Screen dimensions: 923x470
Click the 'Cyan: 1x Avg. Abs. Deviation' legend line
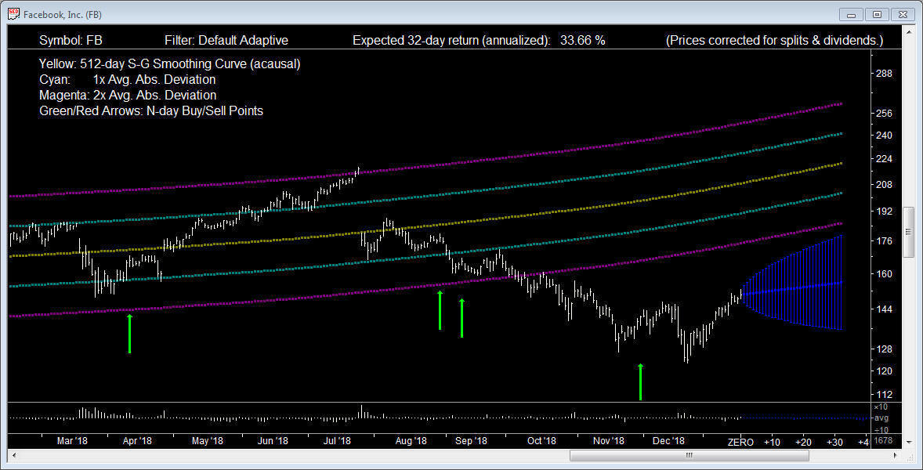[127, 79]
